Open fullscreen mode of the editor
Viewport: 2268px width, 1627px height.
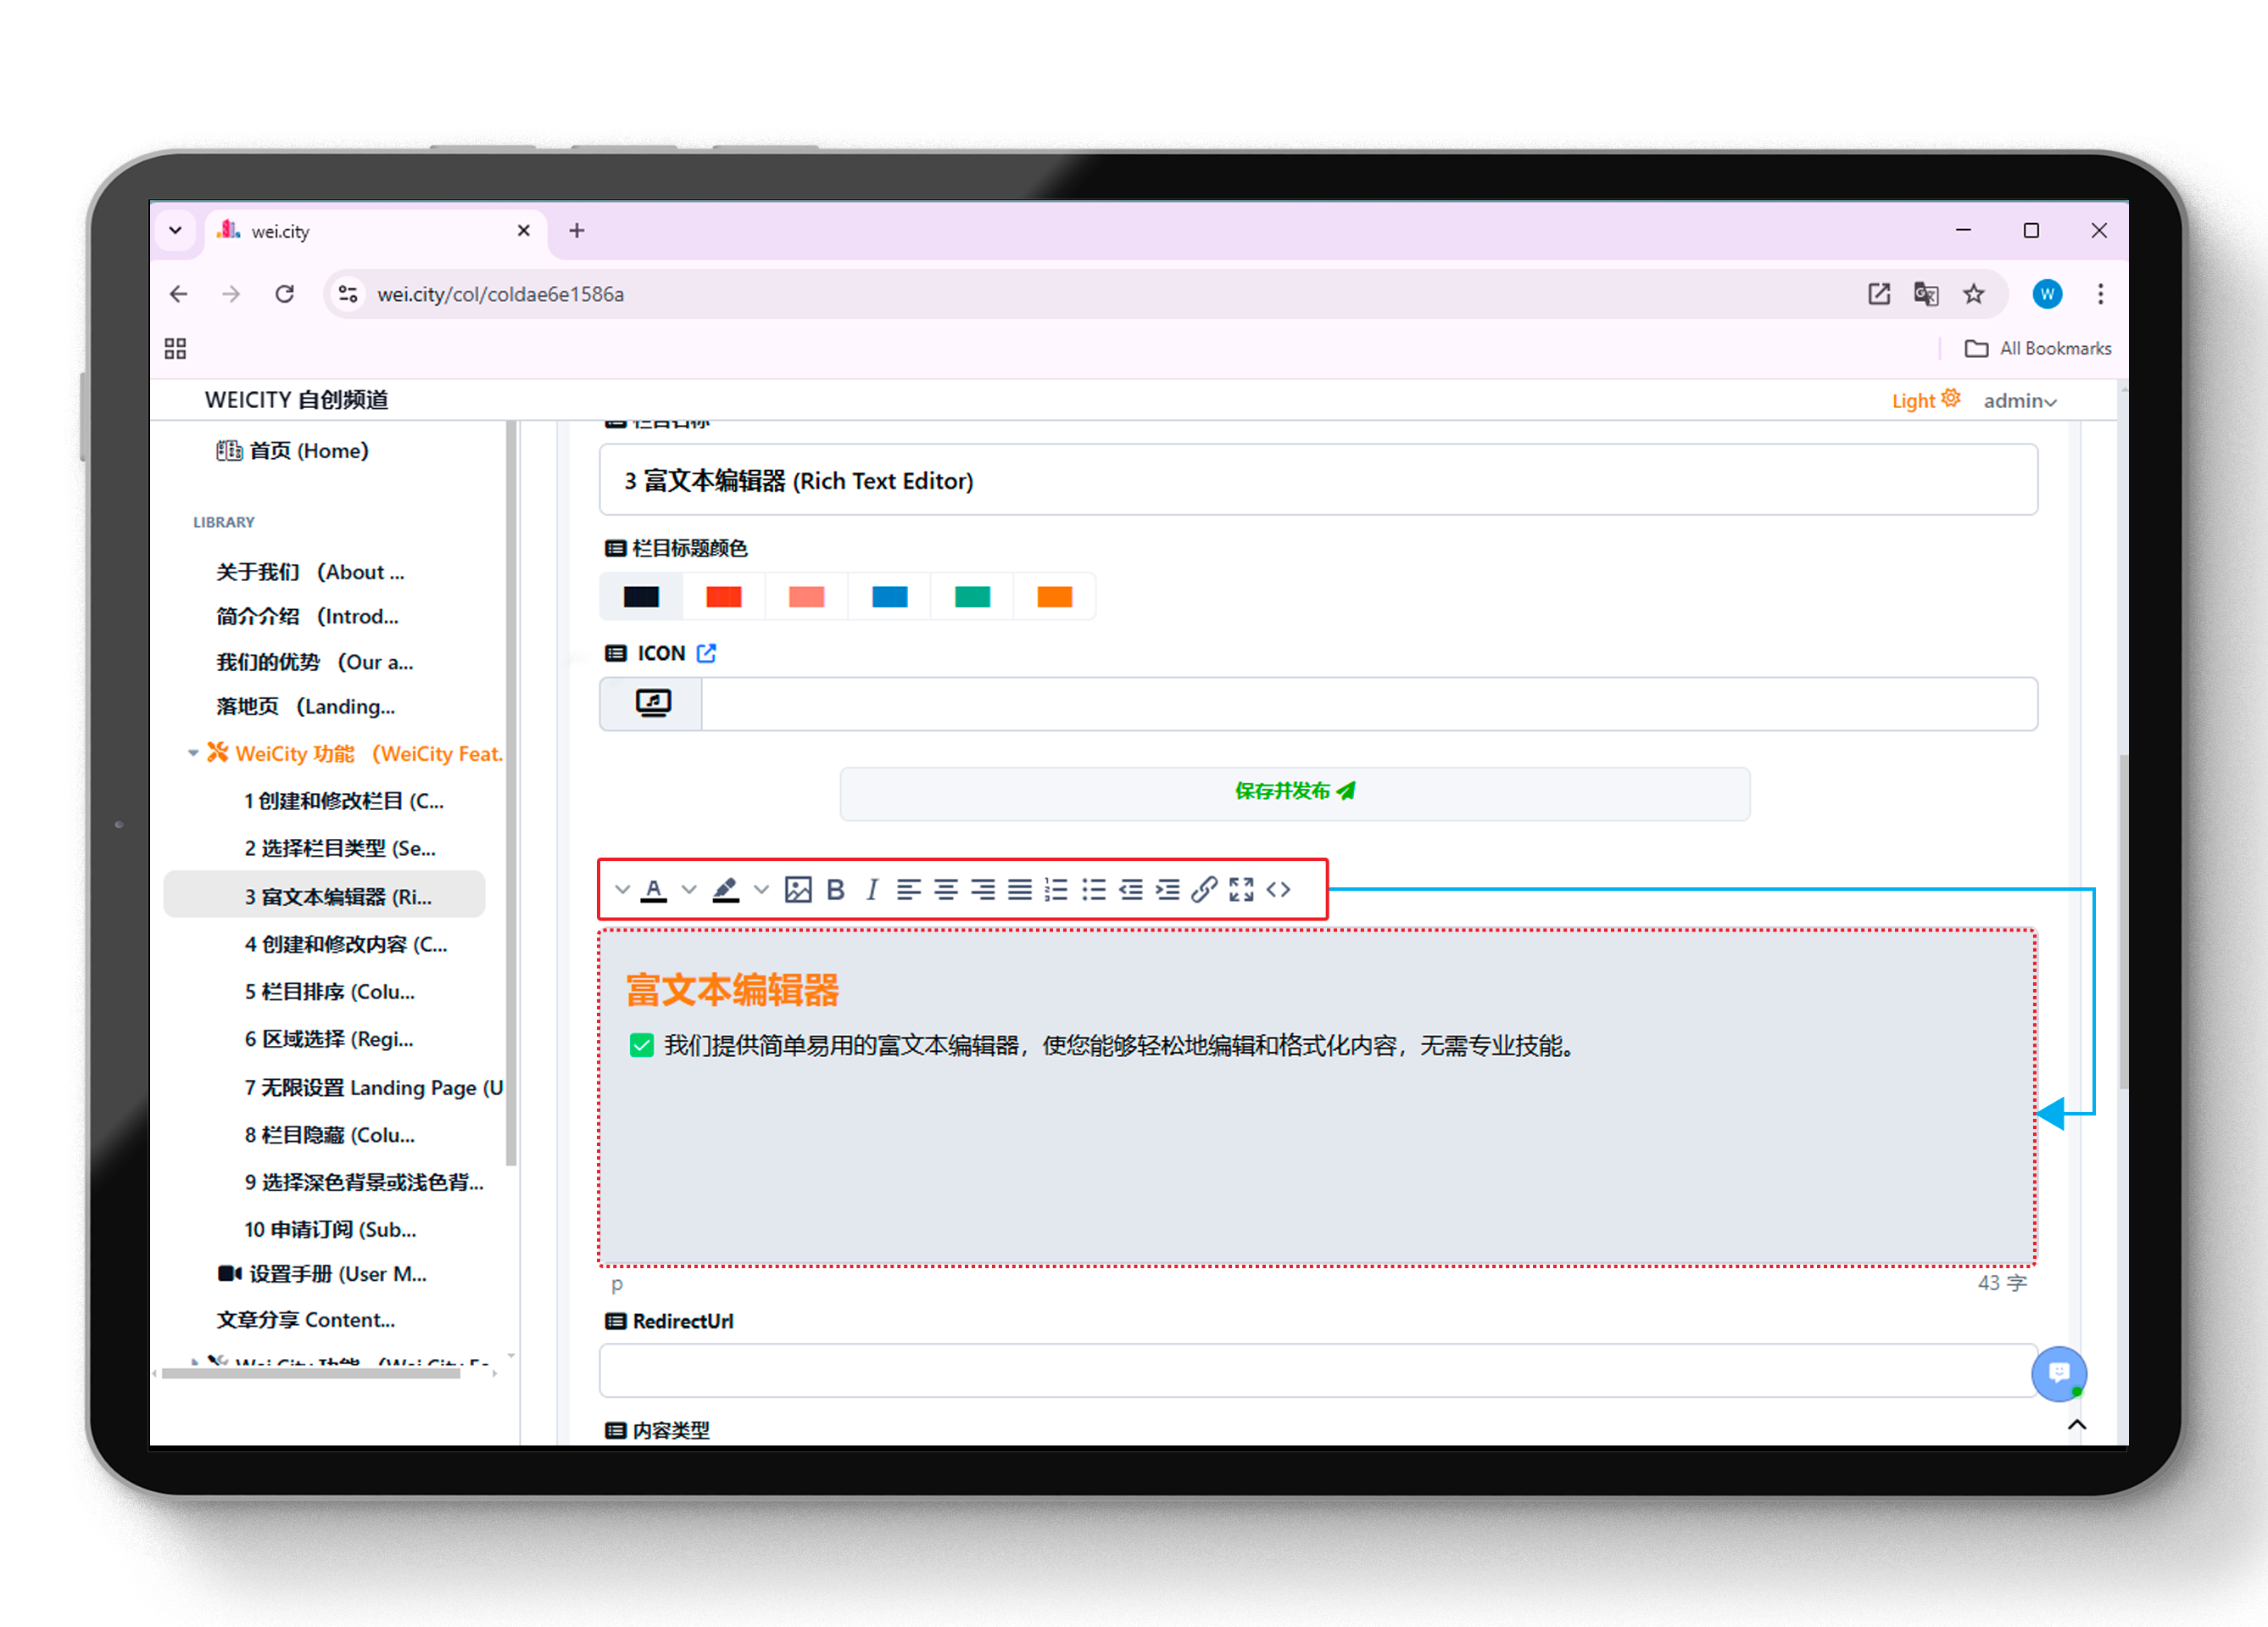[x=1241, y=890]
